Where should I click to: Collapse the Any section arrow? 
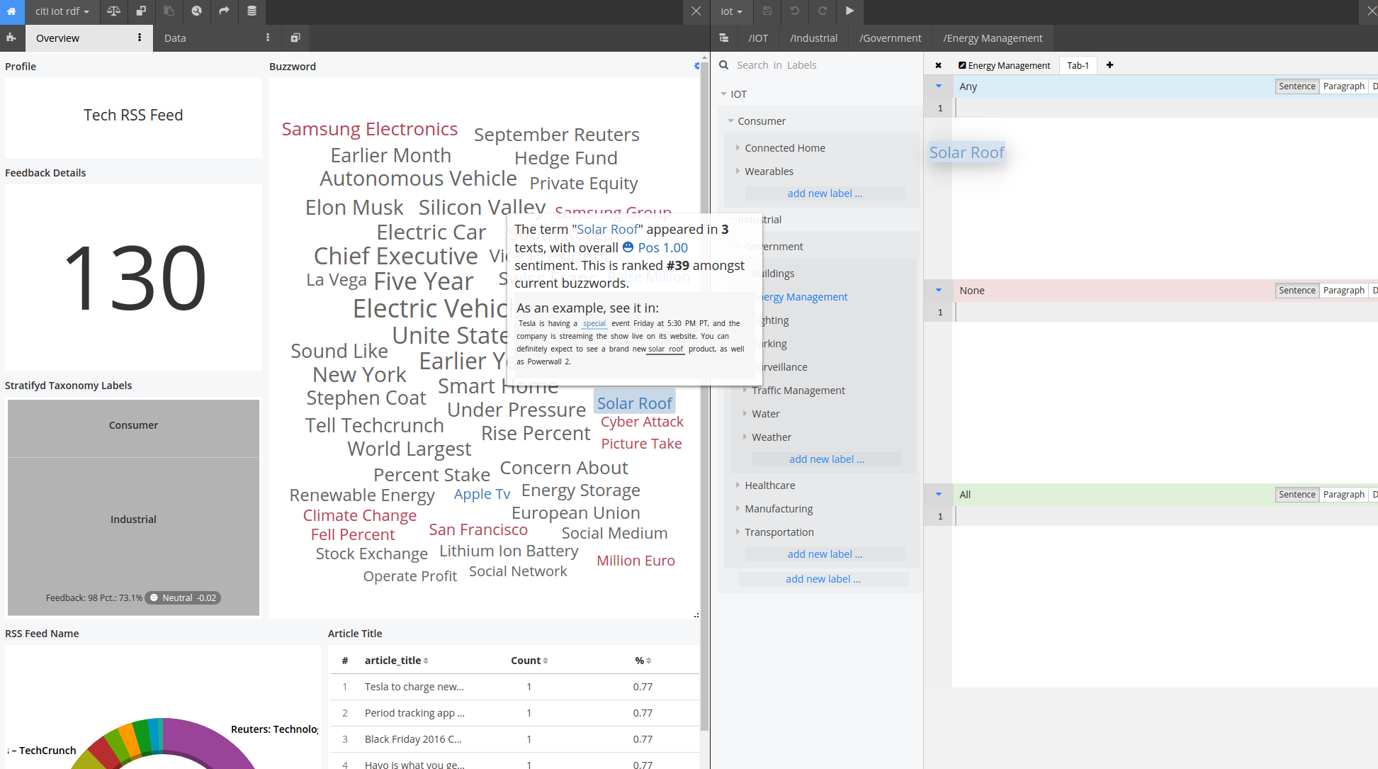pyautogui.click(x=939, y=86)
